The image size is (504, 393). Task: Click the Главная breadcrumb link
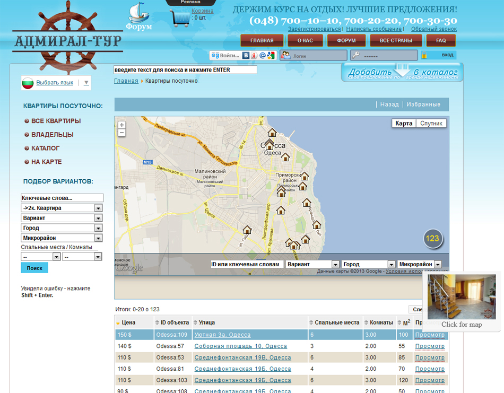click(126, 81)
